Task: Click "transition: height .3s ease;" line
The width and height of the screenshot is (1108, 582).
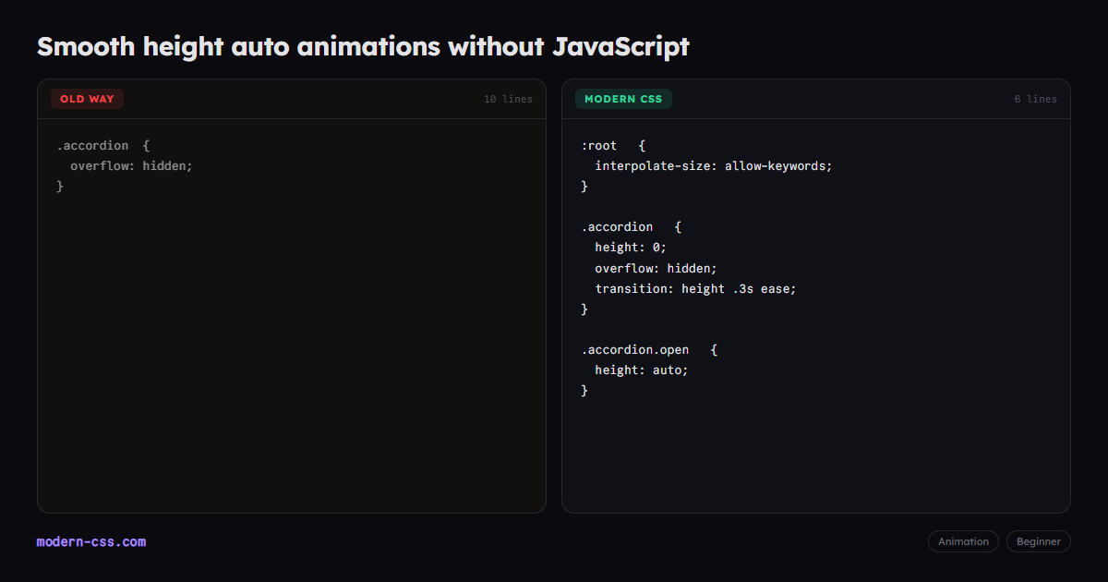Action: pos(695,288)
